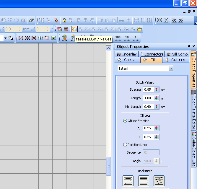197x189 pixels.
Task: Open the Color Palette Editor side panel
Action: (x=194, y=110)
